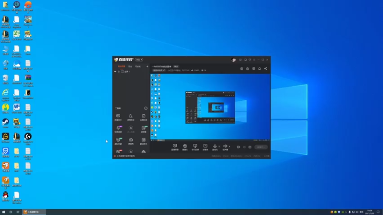This screenshot has width=383, height=215.
Task: Click the lock-shaped icon above preview
Action: pos(248,68)
